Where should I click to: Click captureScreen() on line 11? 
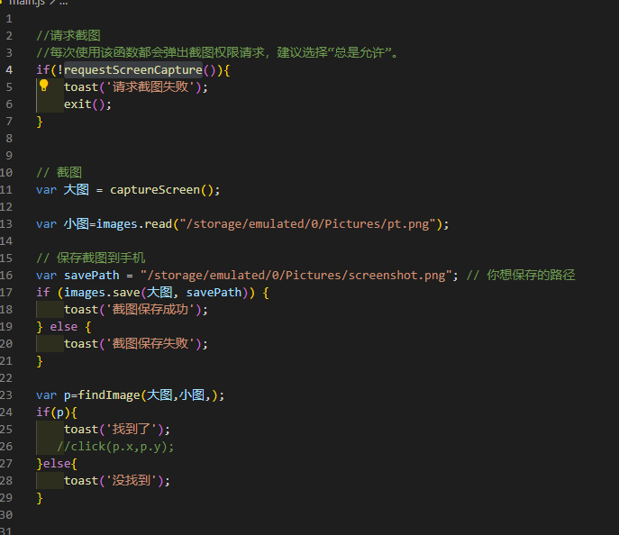tap(165, 190)
